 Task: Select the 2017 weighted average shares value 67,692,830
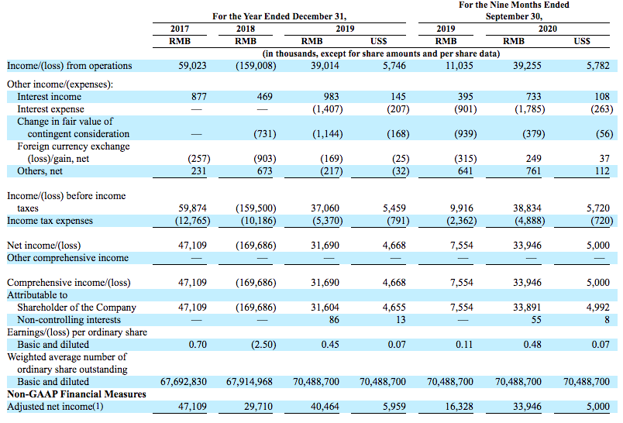184,381
